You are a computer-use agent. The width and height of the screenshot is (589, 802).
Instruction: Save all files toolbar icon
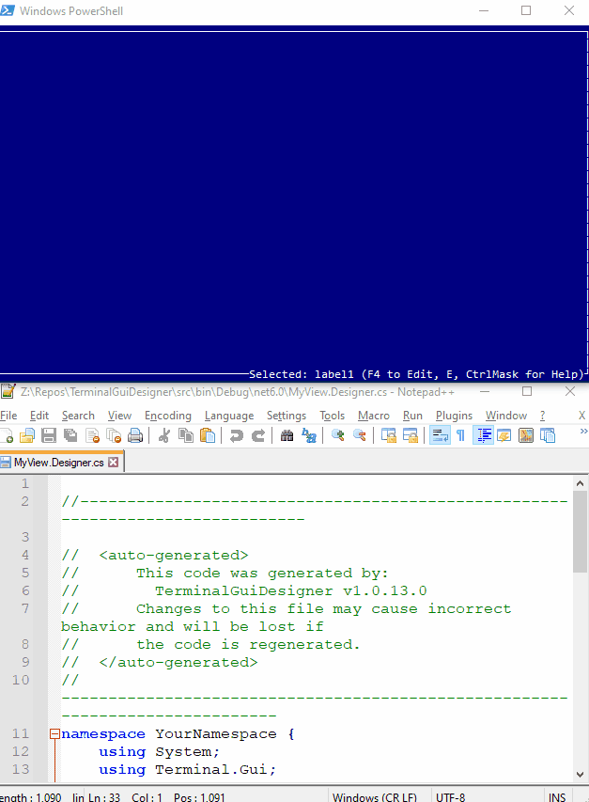[x=70, y=435]
